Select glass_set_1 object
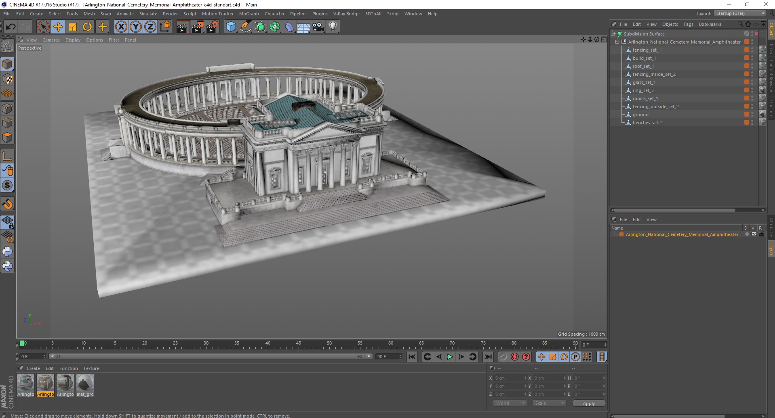This screenshot has height=418, width=775. [x=644, y=82]
